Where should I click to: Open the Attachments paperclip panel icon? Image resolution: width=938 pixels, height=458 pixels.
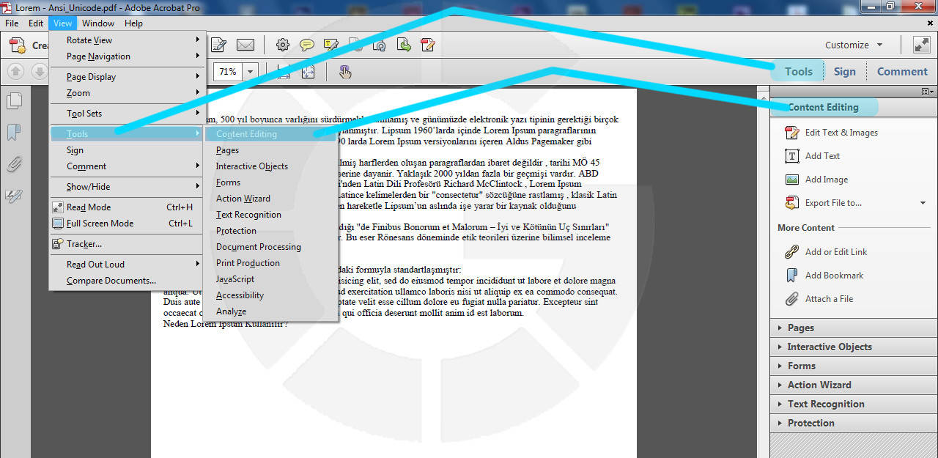pos(14,164)
